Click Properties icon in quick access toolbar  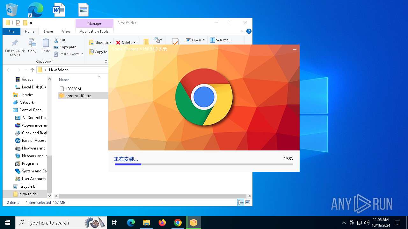[18, 23]
